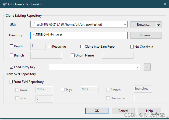The height and width of the screenshot is (120, 169).
Task: Click the Branch name field in Clone options
Action: click(x=46, y=55)
